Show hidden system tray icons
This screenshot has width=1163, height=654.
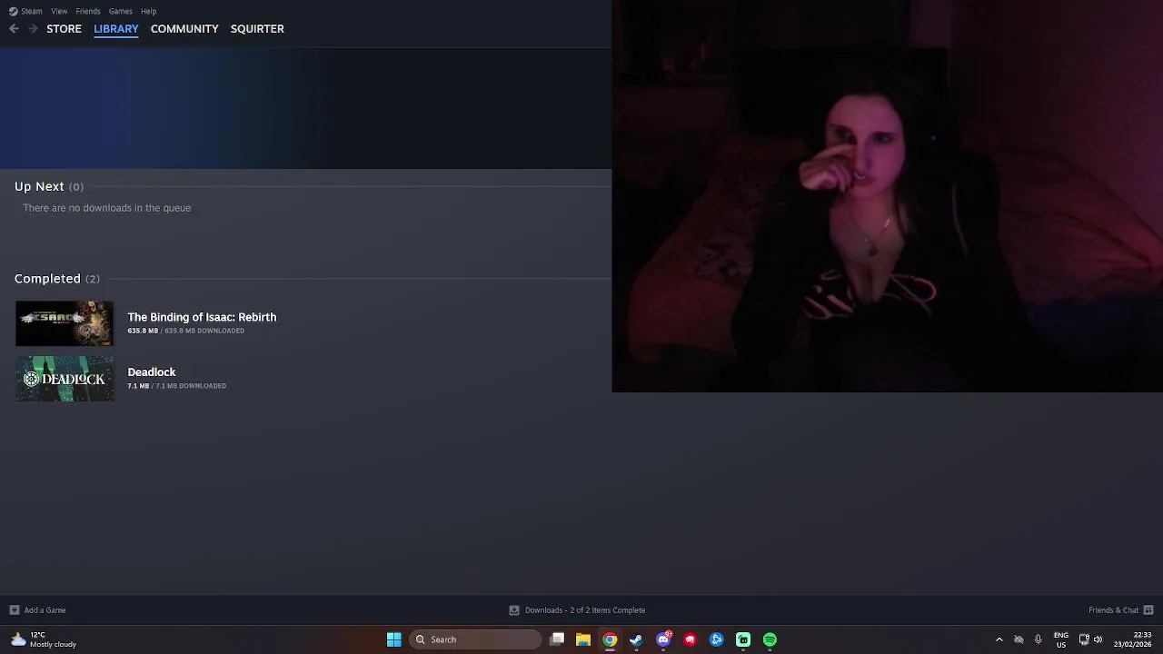coord(999,639)
